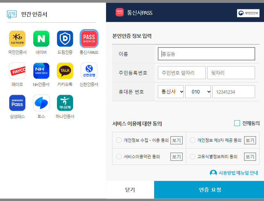
Task: Select the PAYCO (페이코) icon
Action: pos(17,71)
